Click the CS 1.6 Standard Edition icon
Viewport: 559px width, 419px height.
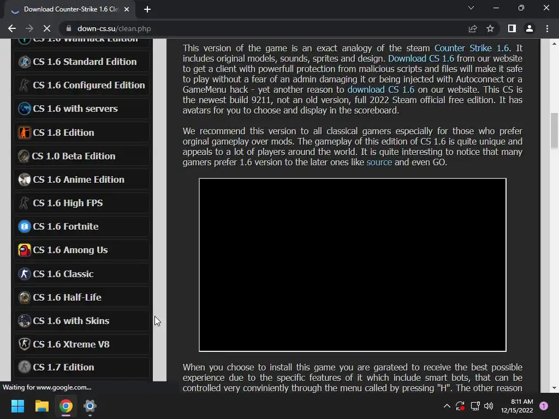[x=24, y=62]
